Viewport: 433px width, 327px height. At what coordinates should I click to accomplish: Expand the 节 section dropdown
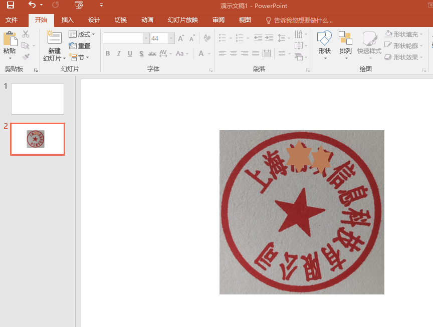(x=80, y=57)
